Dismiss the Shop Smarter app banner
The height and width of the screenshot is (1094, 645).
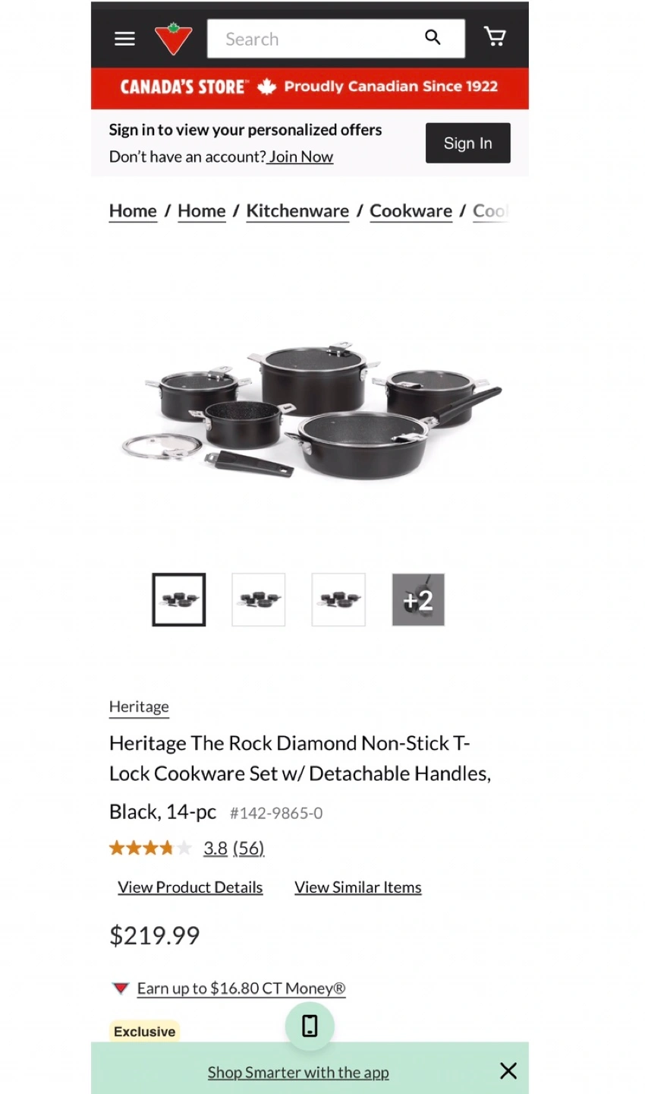[508, 1070]
